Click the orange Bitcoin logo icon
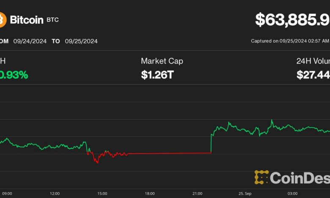 [x=2, y=19]
